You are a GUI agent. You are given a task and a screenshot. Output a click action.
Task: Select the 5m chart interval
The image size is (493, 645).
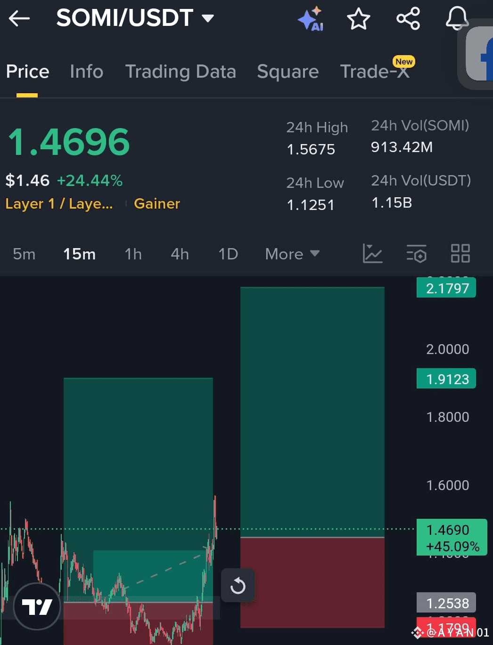point(24,254)
